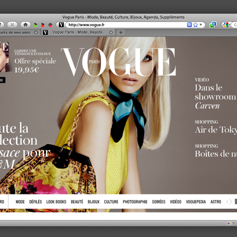Click the Google search field
The image size is (237, 237).
[234, 25]
